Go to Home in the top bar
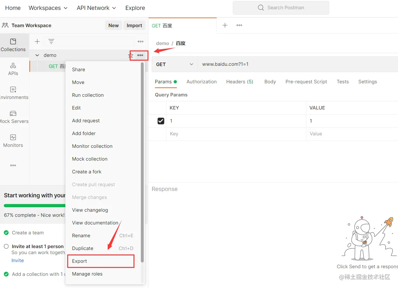 (x=13, y=8)
